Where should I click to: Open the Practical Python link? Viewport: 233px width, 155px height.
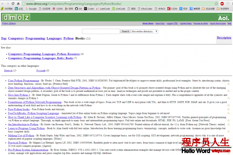17,143
